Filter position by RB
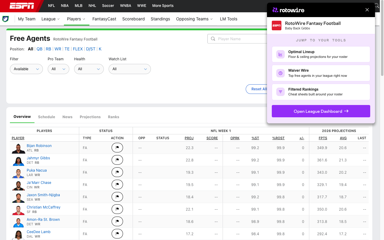 [x=49, y=49]
